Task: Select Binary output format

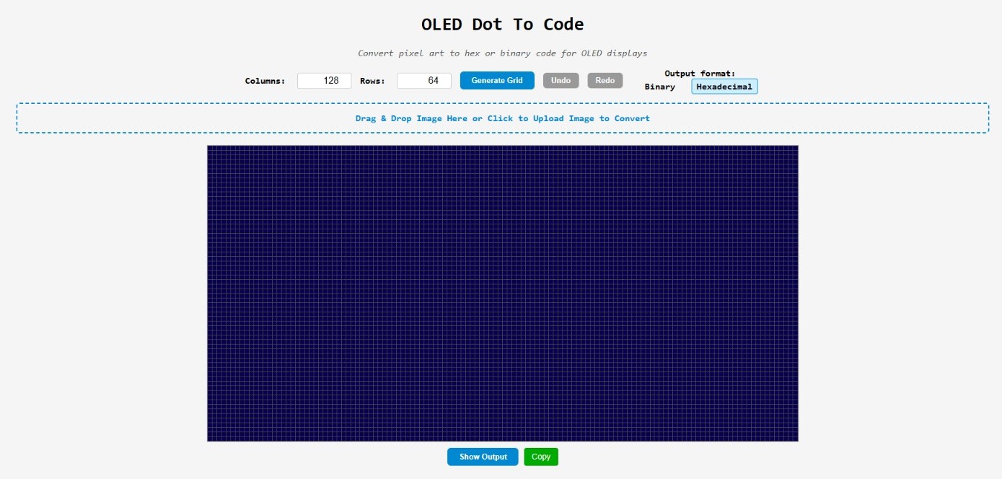Action: [660, 87]
